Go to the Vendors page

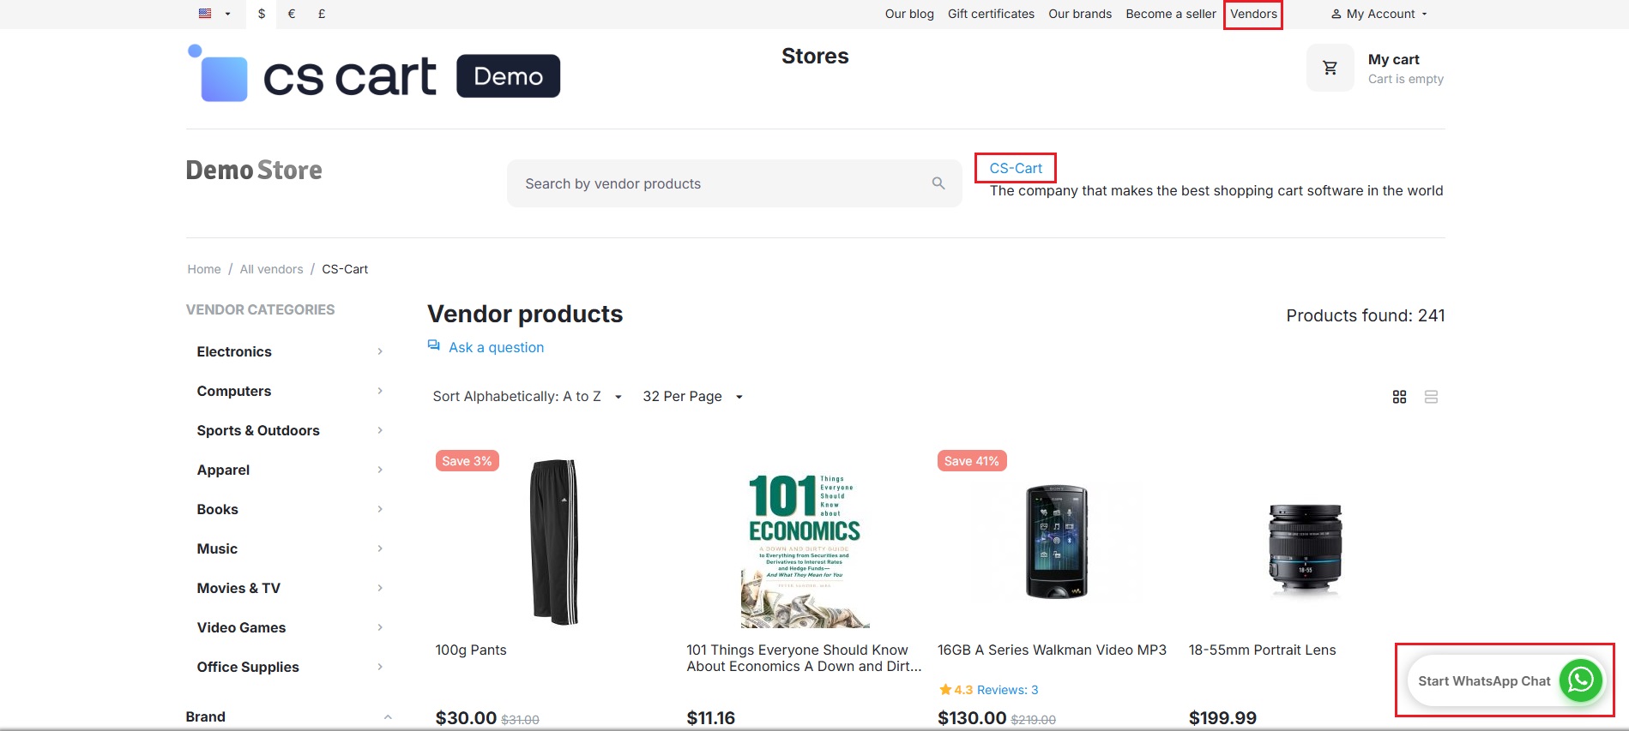(1253, 14)
